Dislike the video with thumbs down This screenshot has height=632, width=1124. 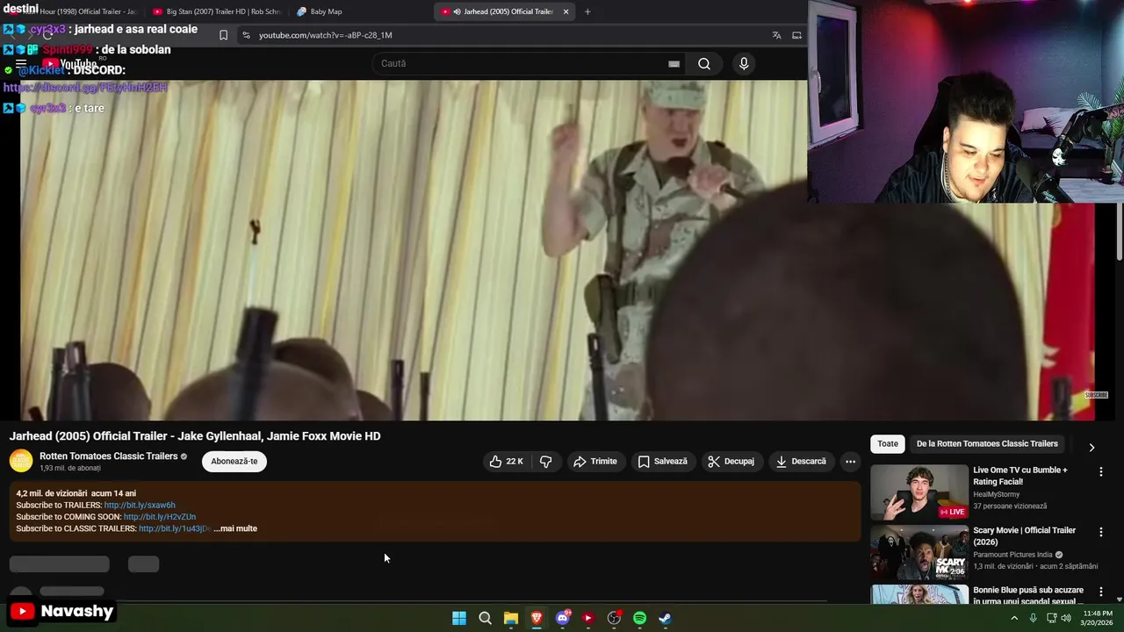[x=546, y=461]
